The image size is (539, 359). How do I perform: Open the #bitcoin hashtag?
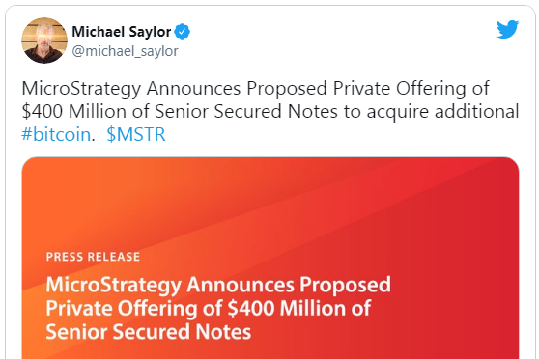point(56,134)
